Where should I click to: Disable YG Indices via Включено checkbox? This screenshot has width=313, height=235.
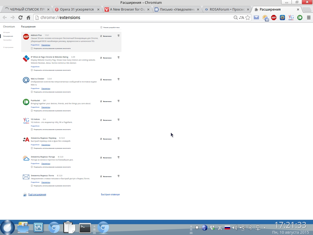coord(101,120)
